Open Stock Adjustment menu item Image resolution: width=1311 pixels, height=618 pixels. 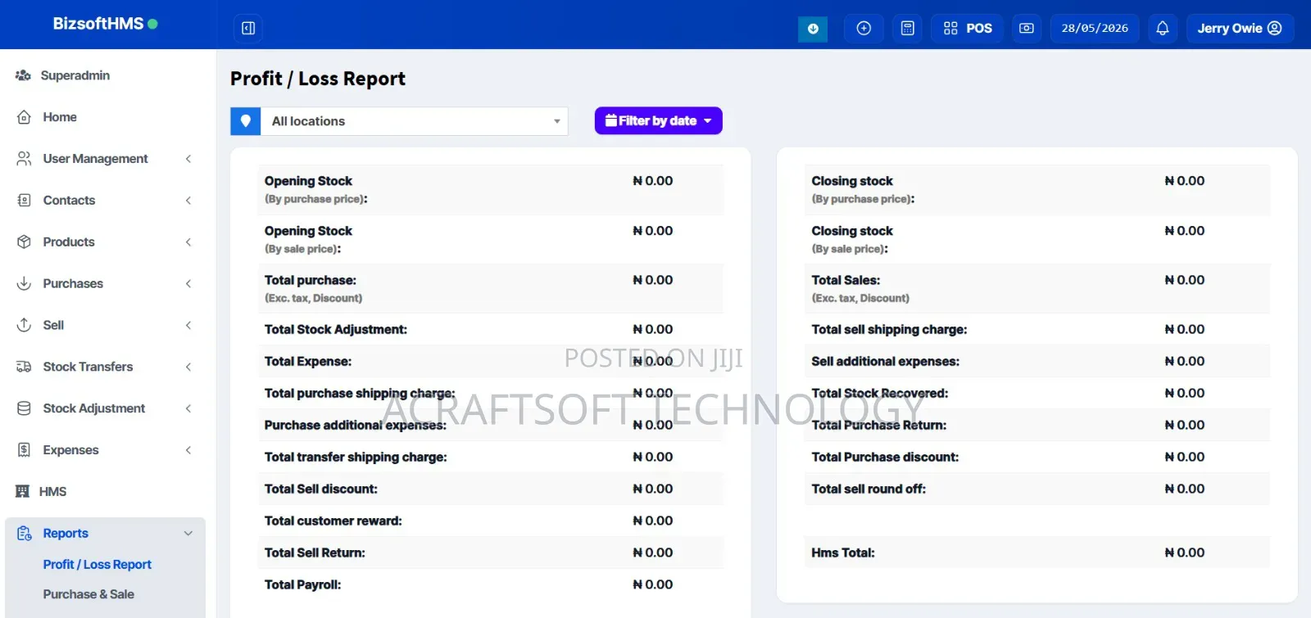point(93,408)
